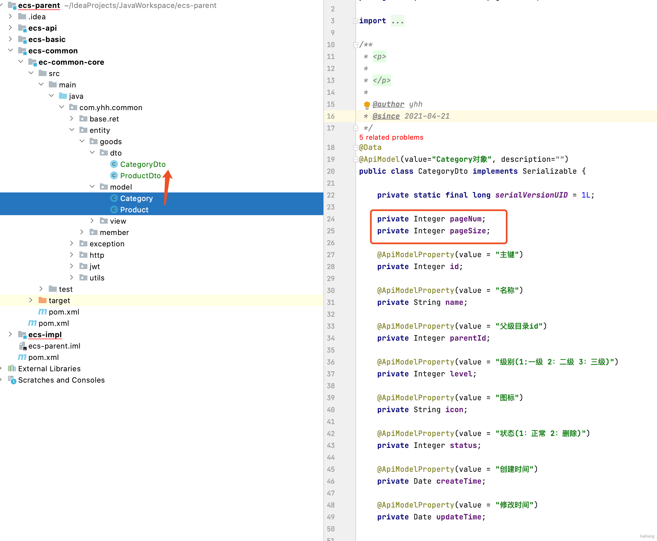
Task: Toggle fold marker at Javadoc comment start
Action: (x=355, y=45)
